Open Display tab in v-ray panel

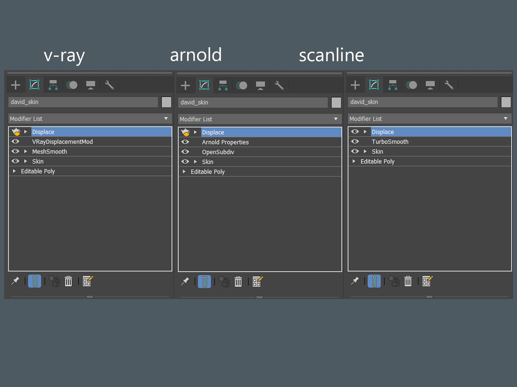(90, 85)
